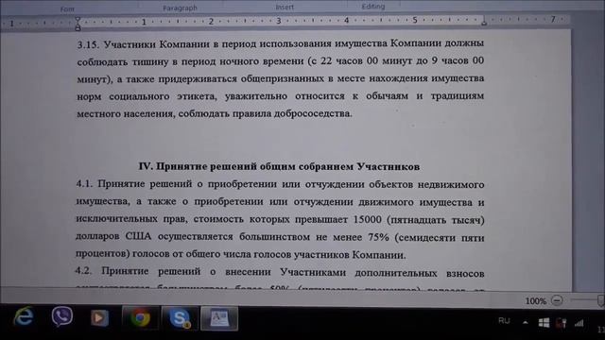Open Skype from the taskbar
This screenshot has width=605, height=340.
tap(181, 318)
